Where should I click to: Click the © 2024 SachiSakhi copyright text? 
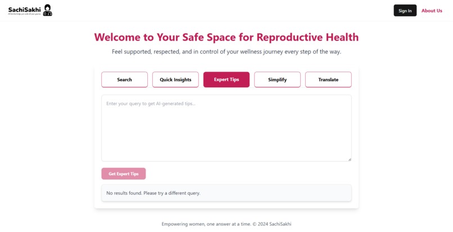[x=272, y=224]
